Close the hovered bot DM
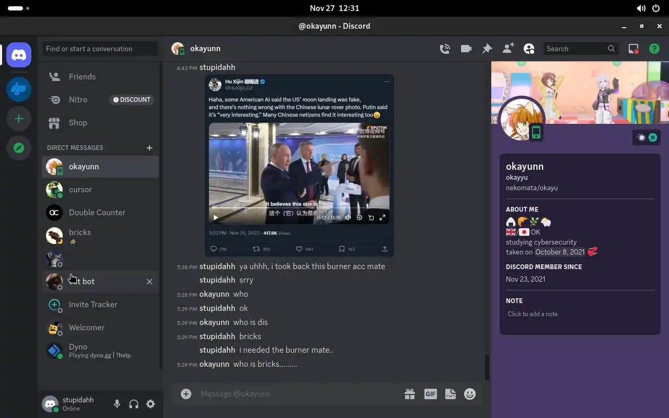669x418 pixels. point(149,282)
